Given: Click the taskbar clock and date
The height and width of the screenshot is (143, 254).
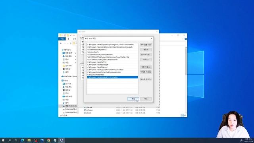Looking at the screenshot, I should [249, 140].
